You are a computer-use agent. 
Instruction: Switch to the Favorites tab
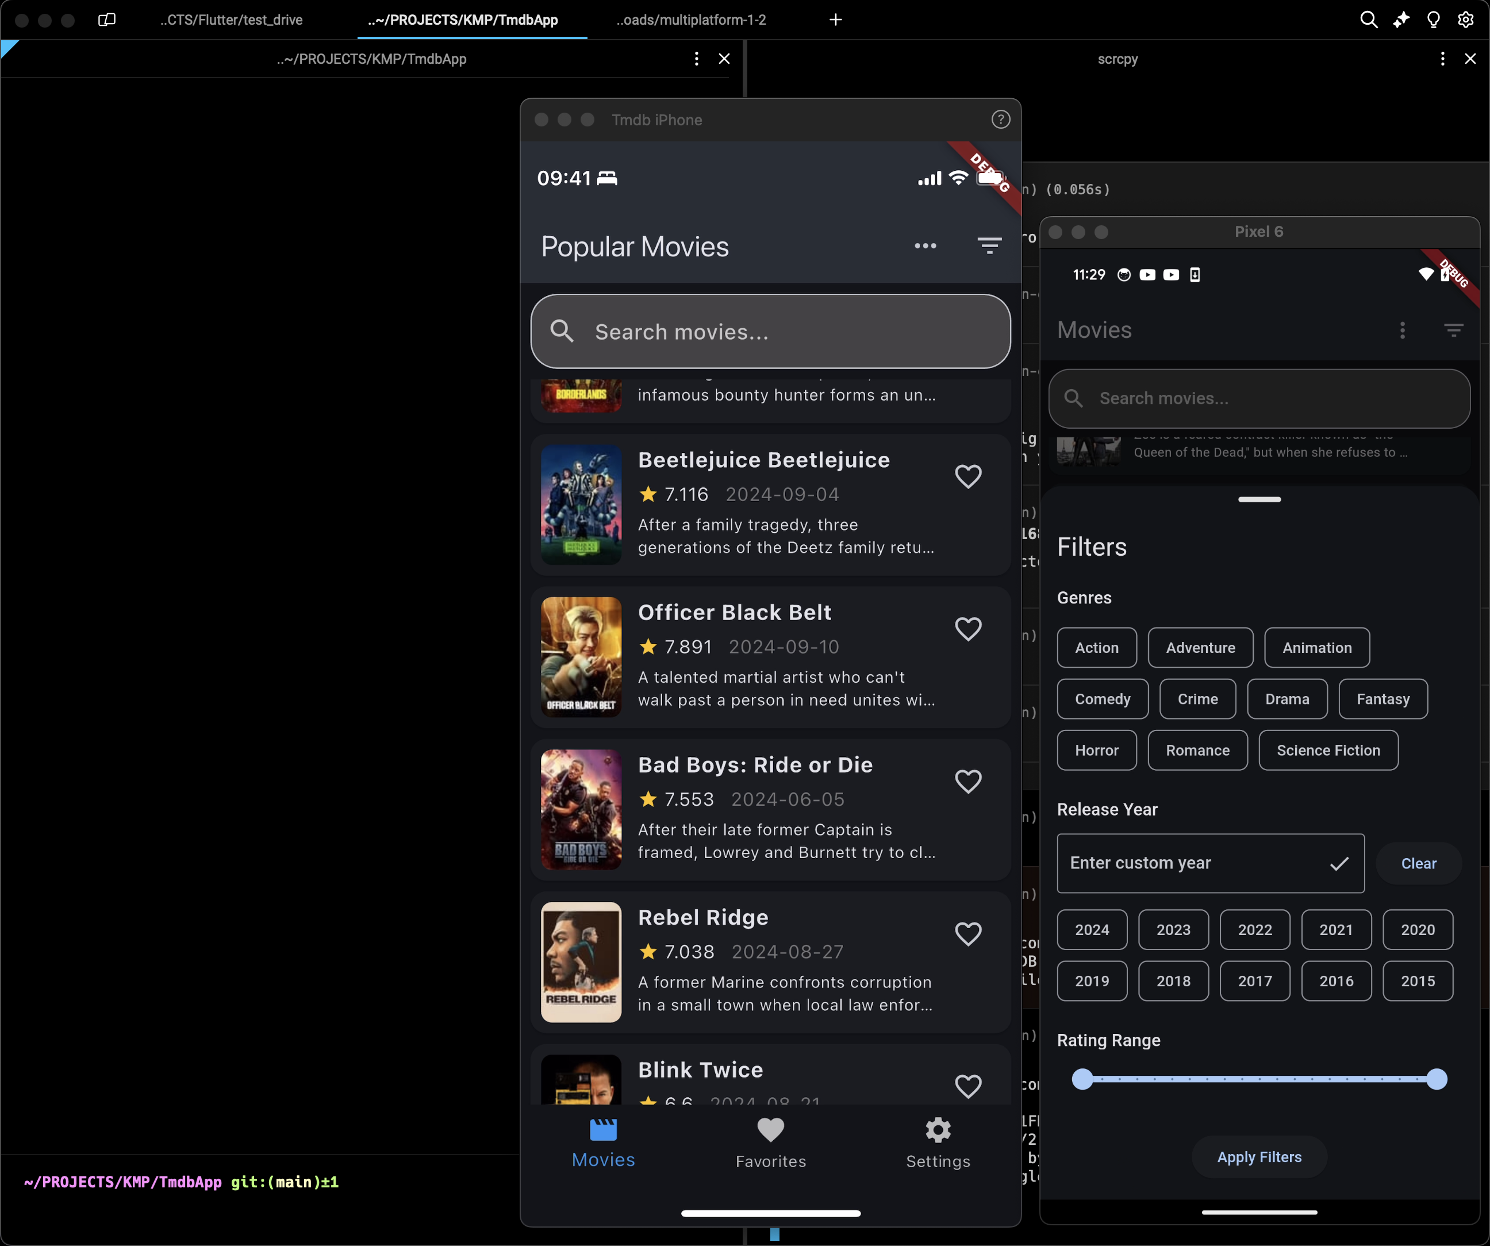(x=770, y=1143)
